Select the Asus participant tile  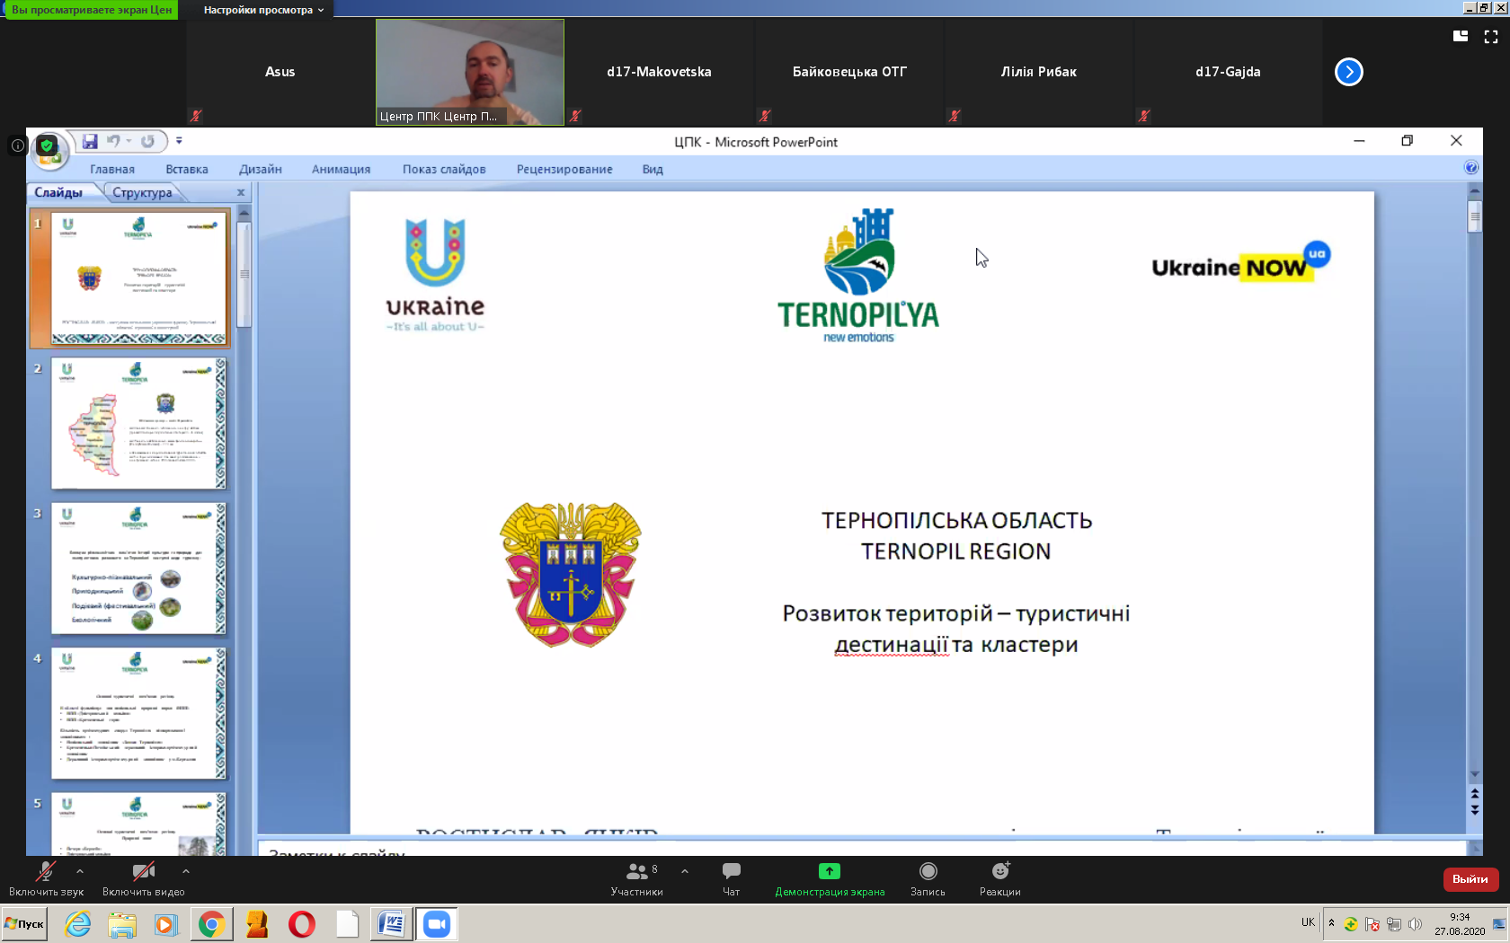point(280,72)
